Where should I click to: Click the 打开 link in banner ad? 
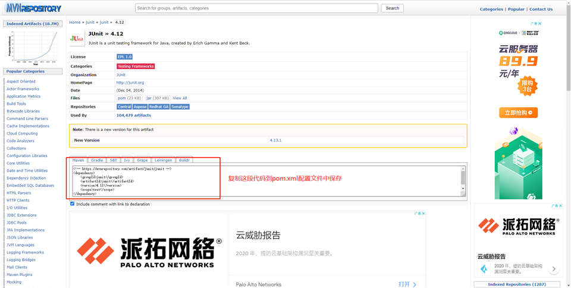coord(407,284)
